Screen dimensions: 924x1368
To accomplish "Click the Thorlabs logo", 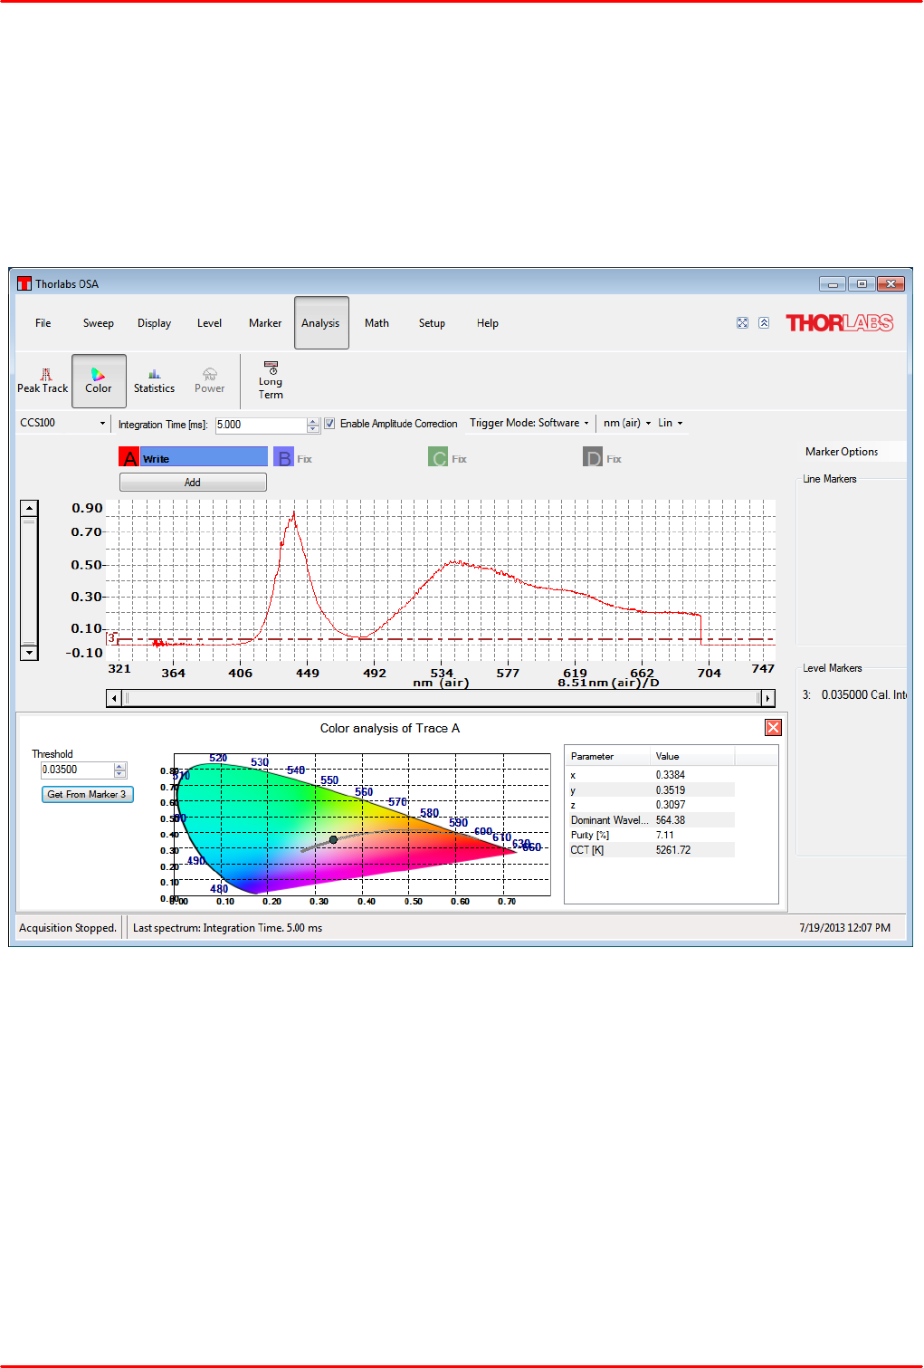I will (x=839, y=323).
